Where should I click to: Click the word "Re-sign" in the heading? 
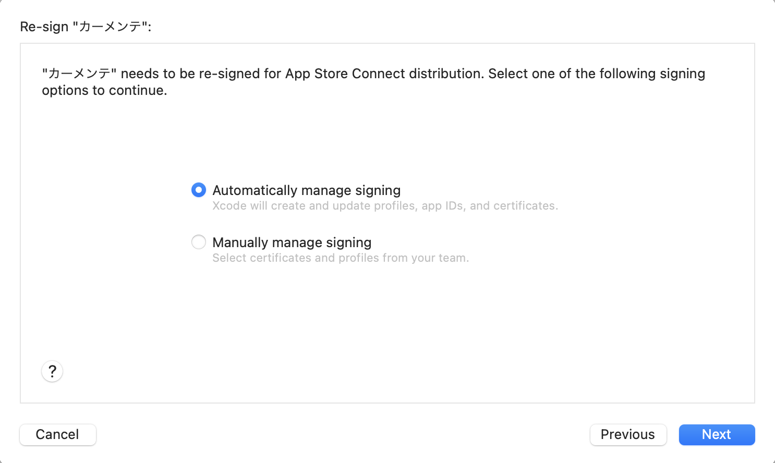(44, 27)
